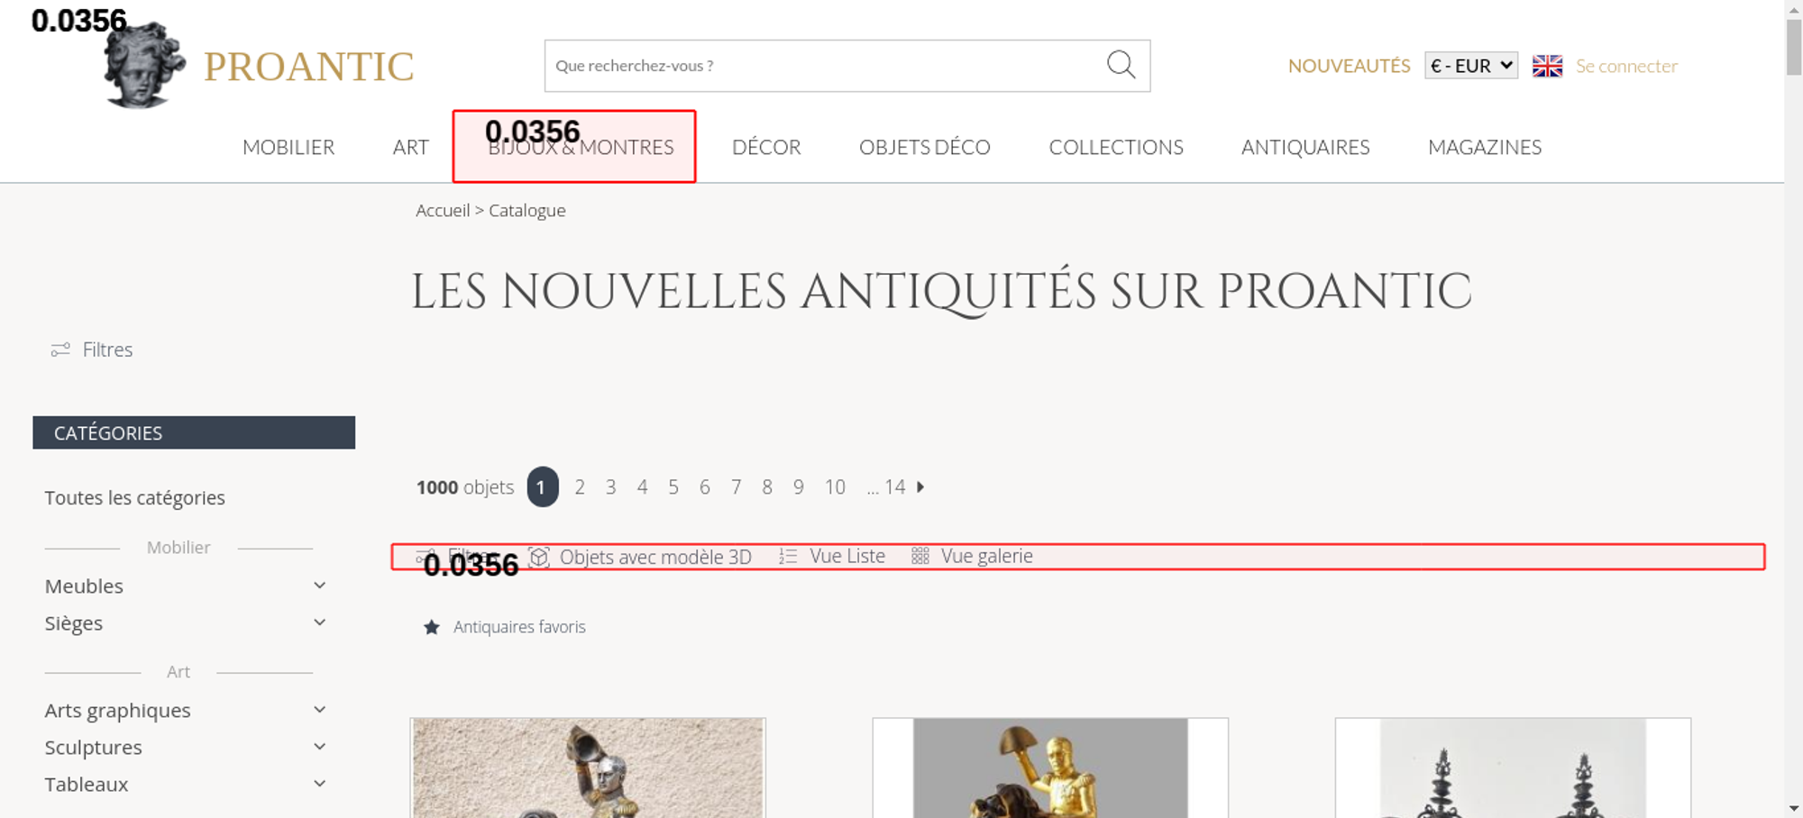The width and height of the screenshot is (1803, 818).
Task: Click the Antiquaires favoris star icon
Action: coord(432,627)
